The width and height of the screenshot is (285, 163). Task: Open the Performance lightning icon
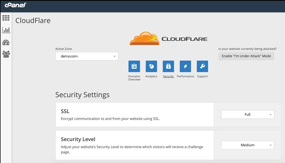[185, 66]
